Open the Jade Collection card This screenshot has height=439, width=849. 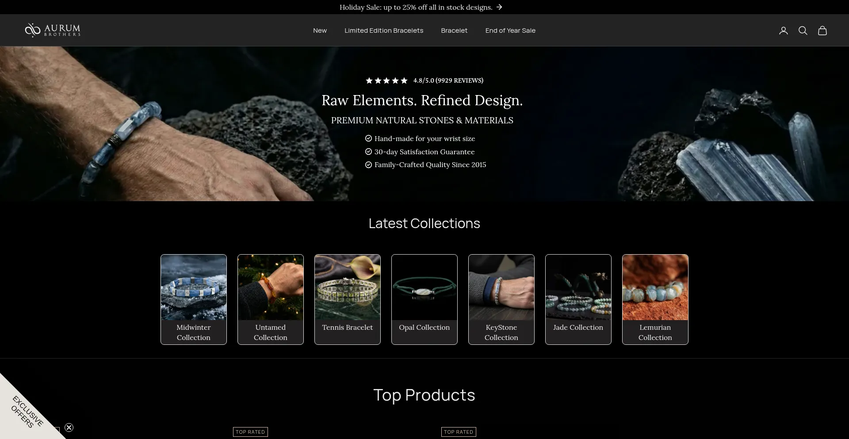(x=578, y=299)
